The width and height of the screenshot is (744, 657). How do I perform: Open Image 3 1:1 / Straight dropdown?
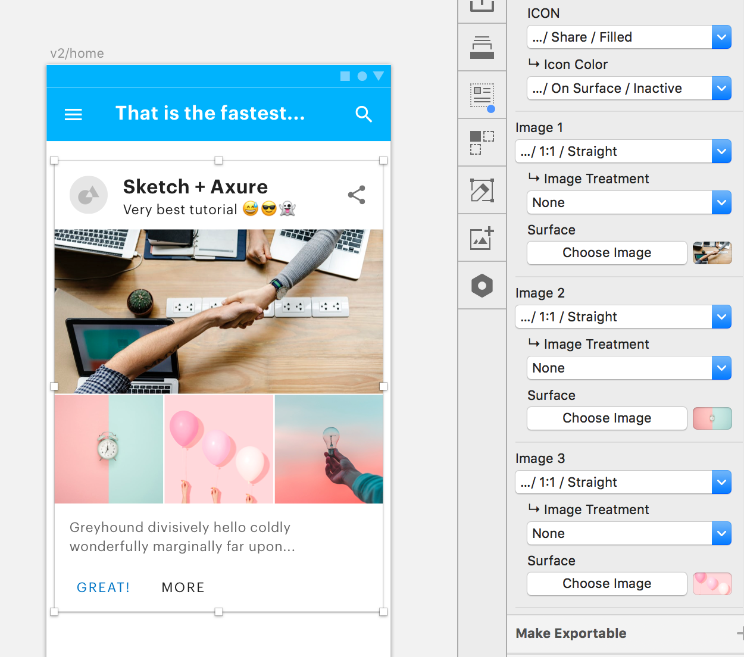(623, 482)
